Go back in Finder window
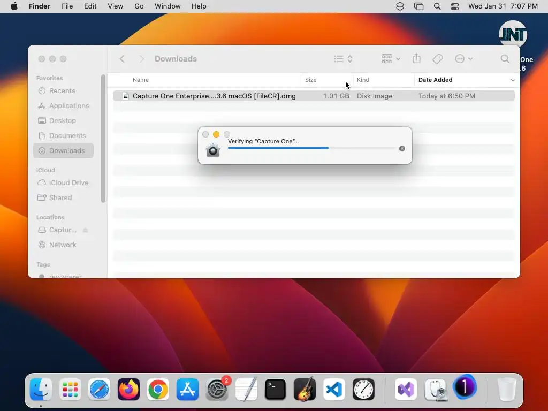 tap(122, 59)
